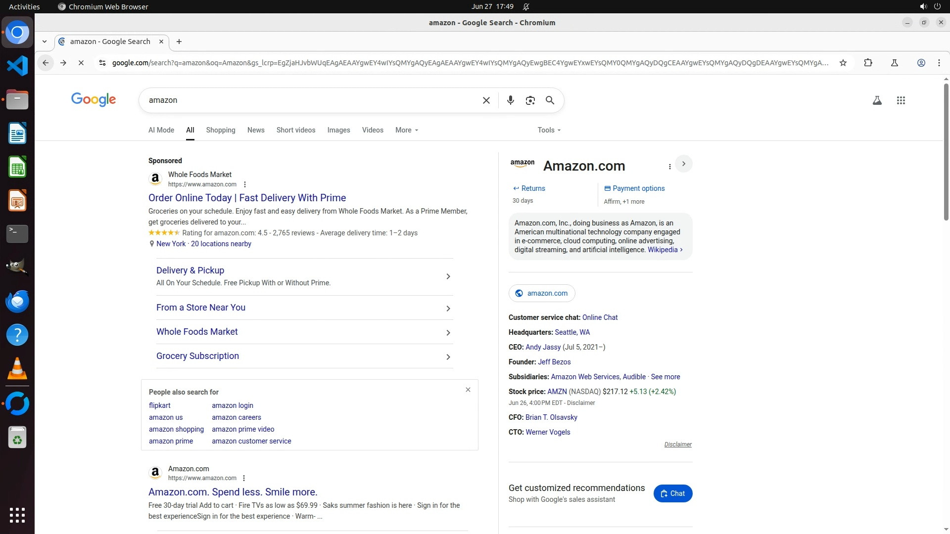
Task: Expand the Grocery Subscription sitelink
Action: click(448, 357)
